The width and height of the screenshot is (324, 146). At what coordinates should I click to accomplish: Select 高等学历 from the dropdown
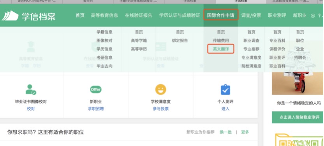[x=139, y=49]
